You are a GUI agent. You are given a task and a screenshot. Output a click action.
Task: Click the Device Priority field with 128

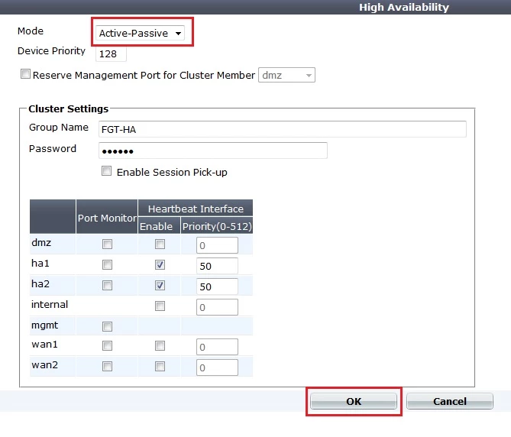point(111,53)
